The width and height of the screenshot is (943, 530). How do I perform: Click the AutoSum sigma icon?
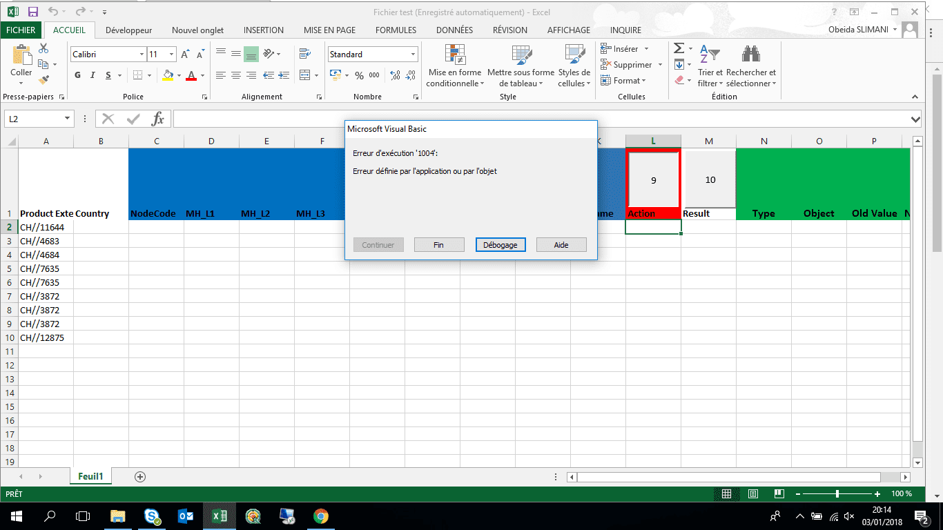tap(679, 48)
